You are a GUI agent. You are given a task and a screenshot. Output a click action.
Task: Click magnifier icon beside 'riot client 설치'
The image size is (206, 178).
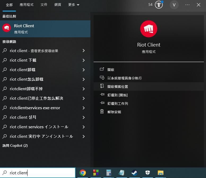click(x=5, y=117)
